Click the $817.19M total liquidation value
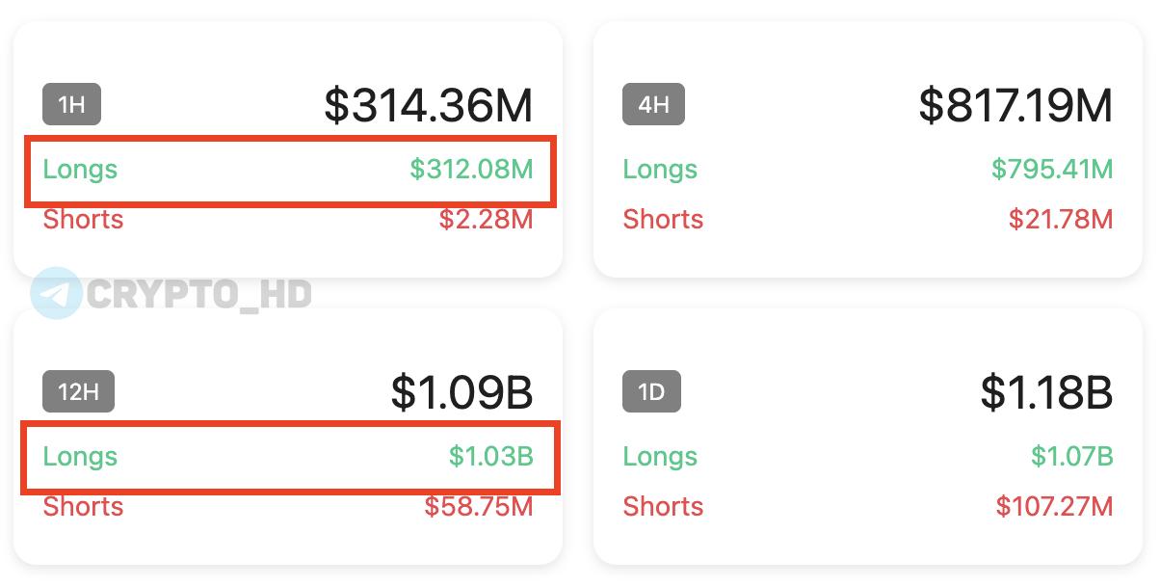Viewport: 1160px width, 586px height. tap(1015, 105)
